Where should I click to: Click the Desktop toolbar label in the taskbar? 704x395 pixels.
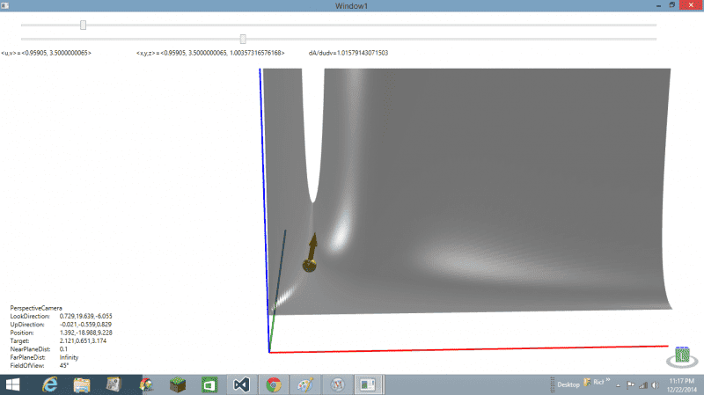pos(569,384)
